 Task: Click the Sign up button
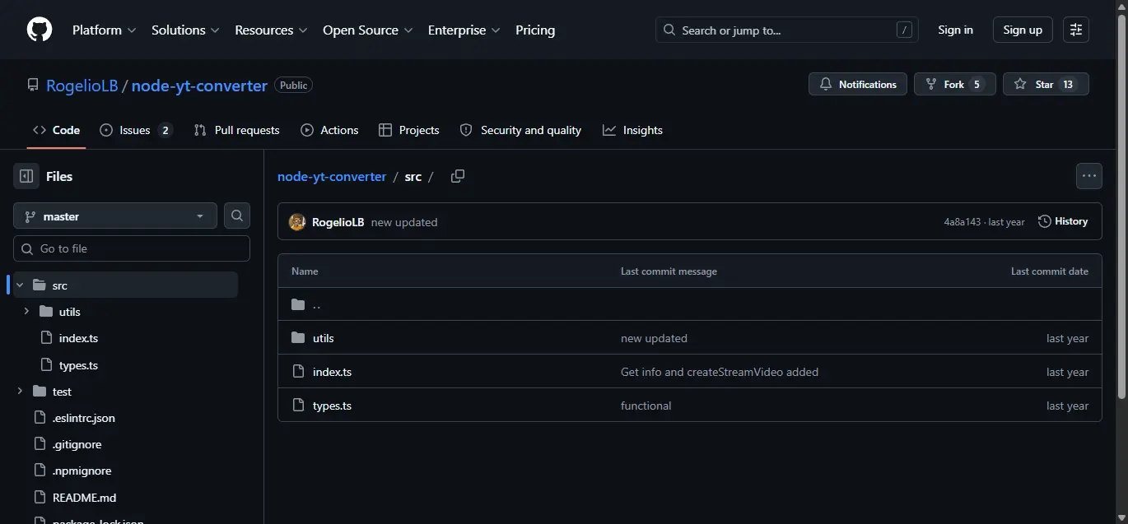[x=1023, y=30]
